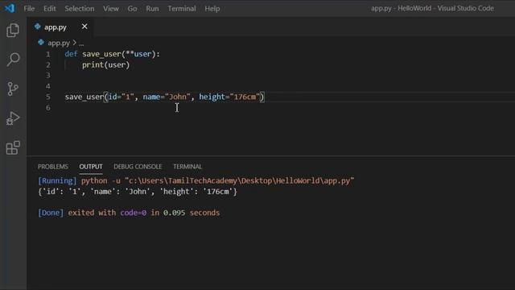
Task: Open the Explorer view in activity bar
Action: click(13, 31)
